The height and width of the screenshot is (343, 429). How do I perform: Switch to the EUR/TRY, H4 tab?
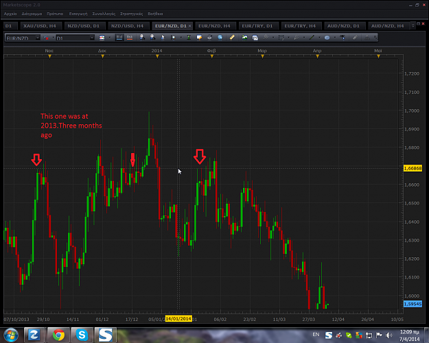(300, 25)
